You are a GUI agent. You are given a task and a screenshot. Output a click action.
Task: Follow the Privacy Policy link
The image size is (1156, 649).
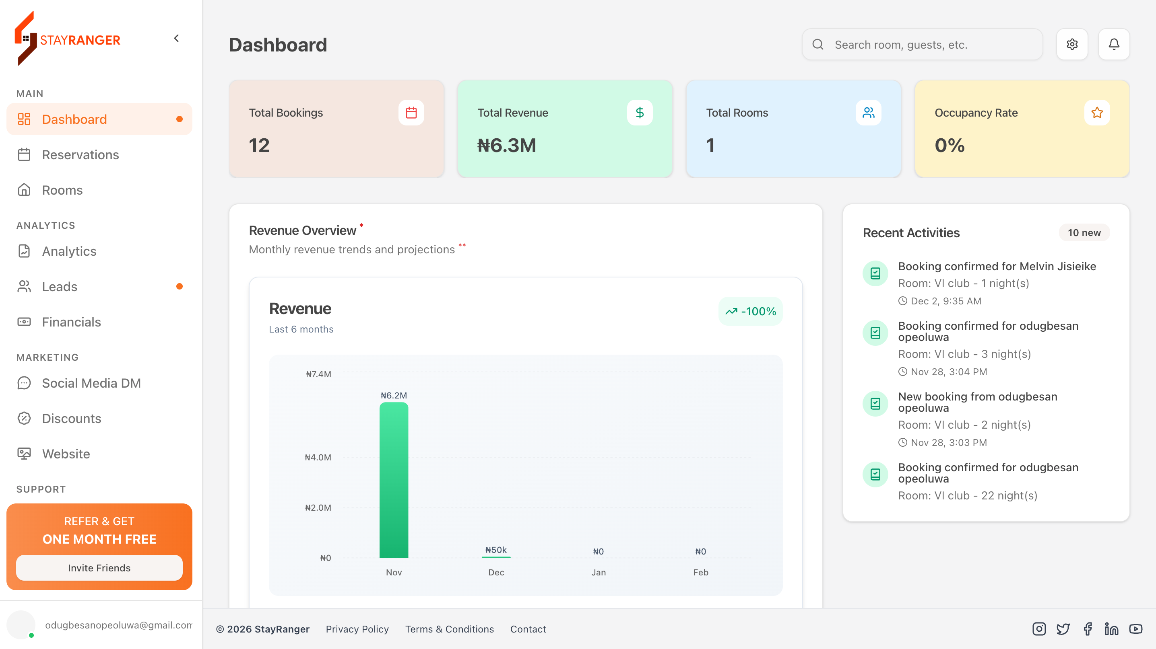point(357,629)
